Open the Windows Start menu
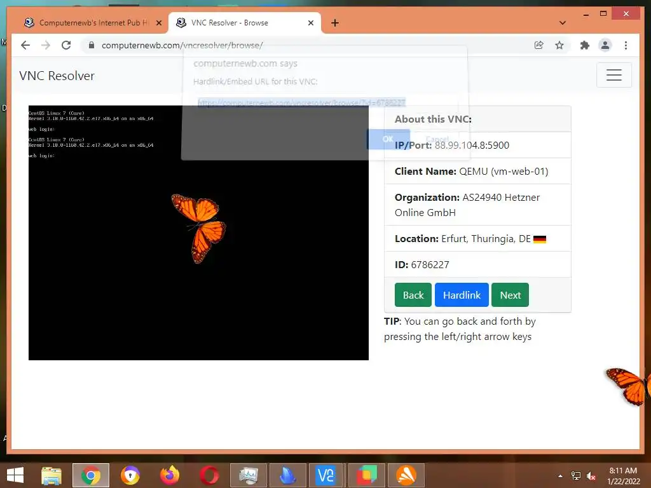The width and height of the screenshot is (651, 488). tap(15, 475)
